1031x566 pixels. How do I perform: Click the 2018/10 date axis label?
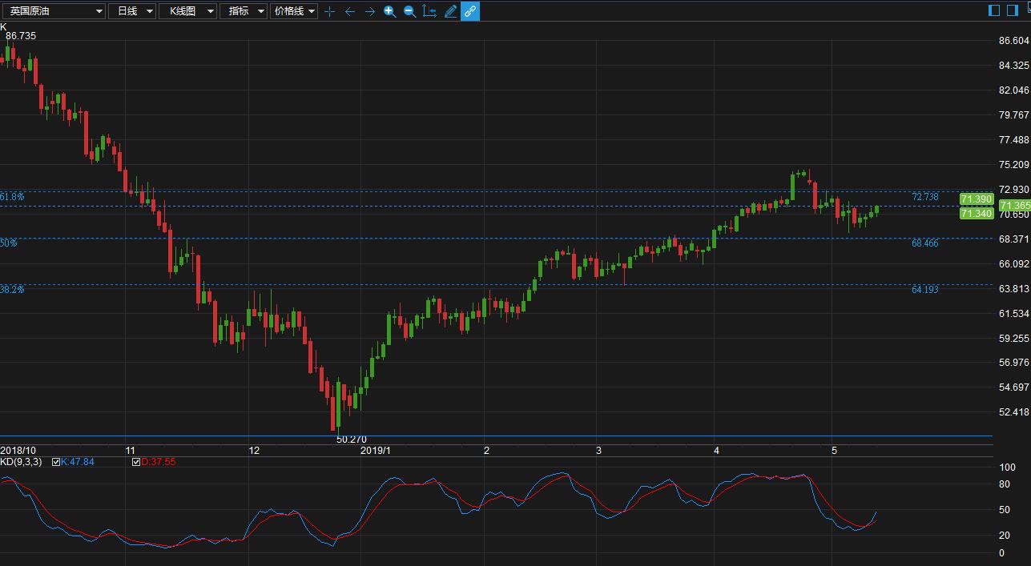tap(18, 451)
